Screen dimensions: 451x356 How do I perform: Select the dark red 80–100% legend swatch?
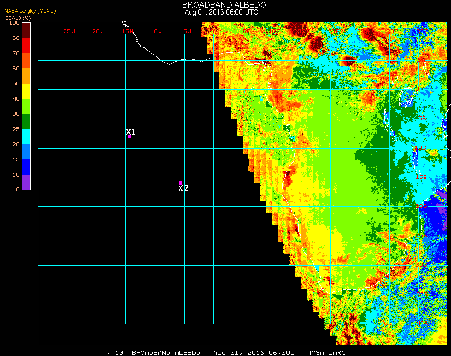coord(27,30)
